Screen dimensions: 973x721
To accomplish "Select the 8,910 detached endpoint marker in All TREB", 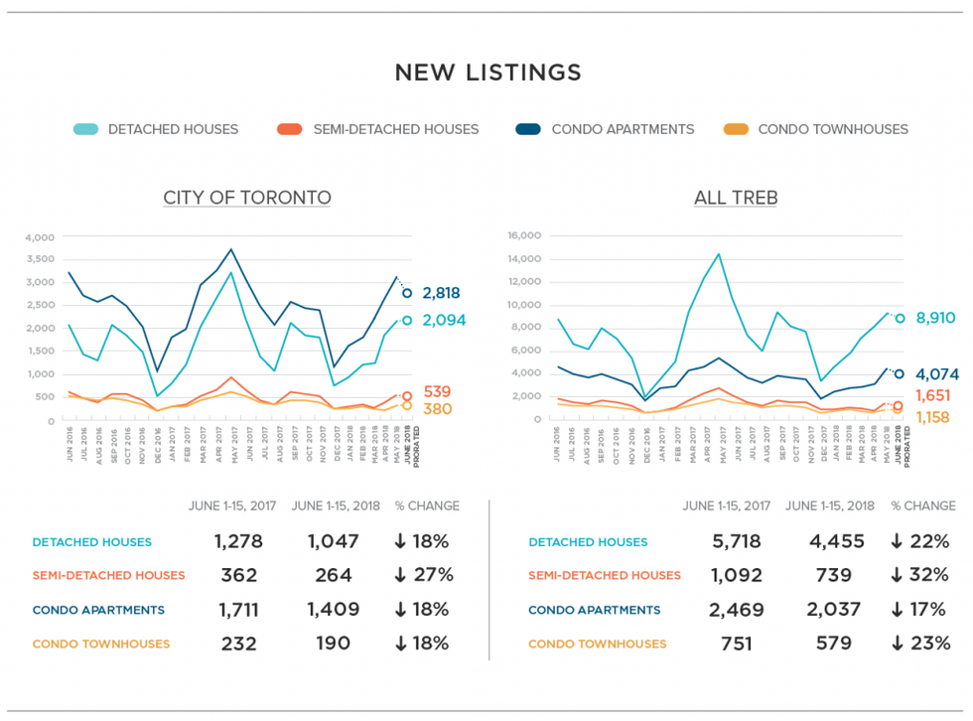I will 900,319.
